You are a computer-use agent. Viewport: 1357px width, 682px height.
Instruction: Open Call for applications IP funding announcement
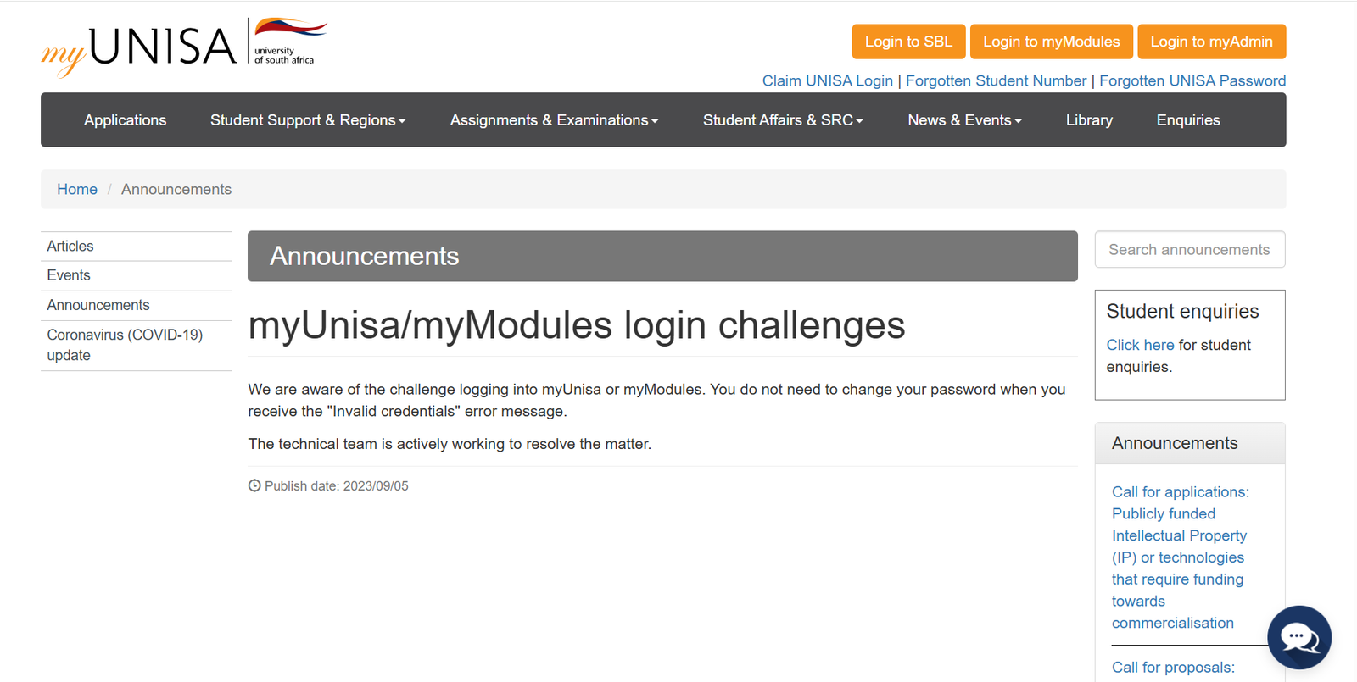1180,557
